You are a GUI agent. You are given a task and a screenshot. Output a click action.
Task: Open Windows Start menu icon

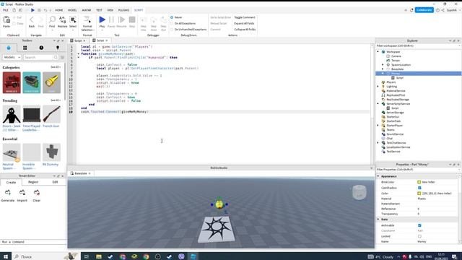[5, 256]
